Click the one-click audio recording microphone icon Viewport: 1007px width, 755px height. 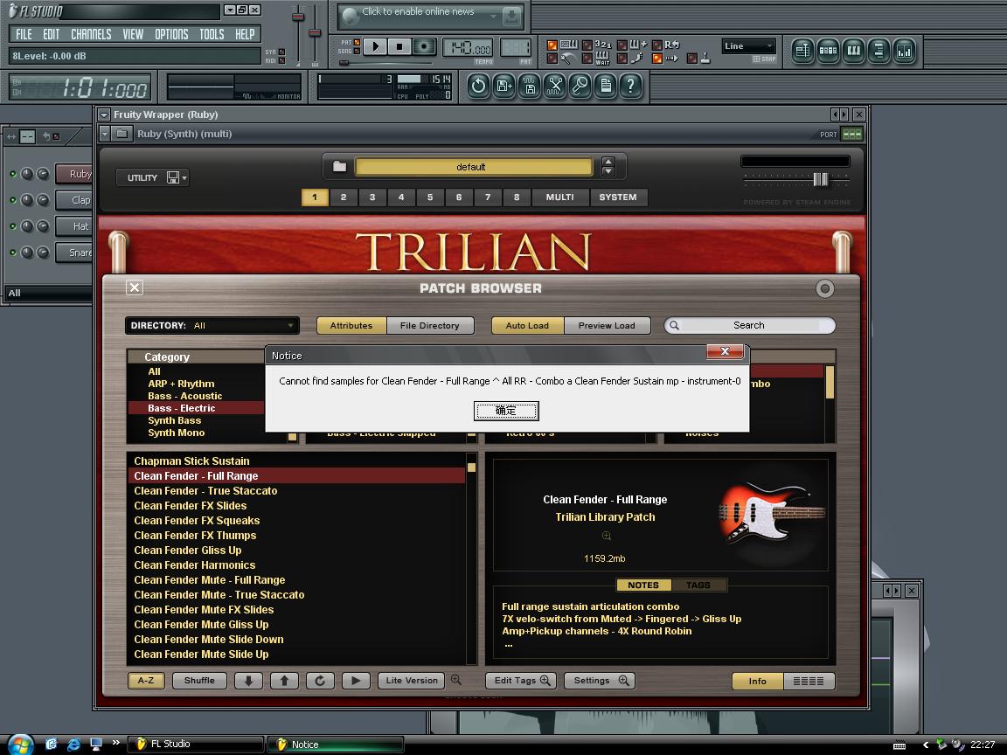pyautogui.click(x=580, y=86)
